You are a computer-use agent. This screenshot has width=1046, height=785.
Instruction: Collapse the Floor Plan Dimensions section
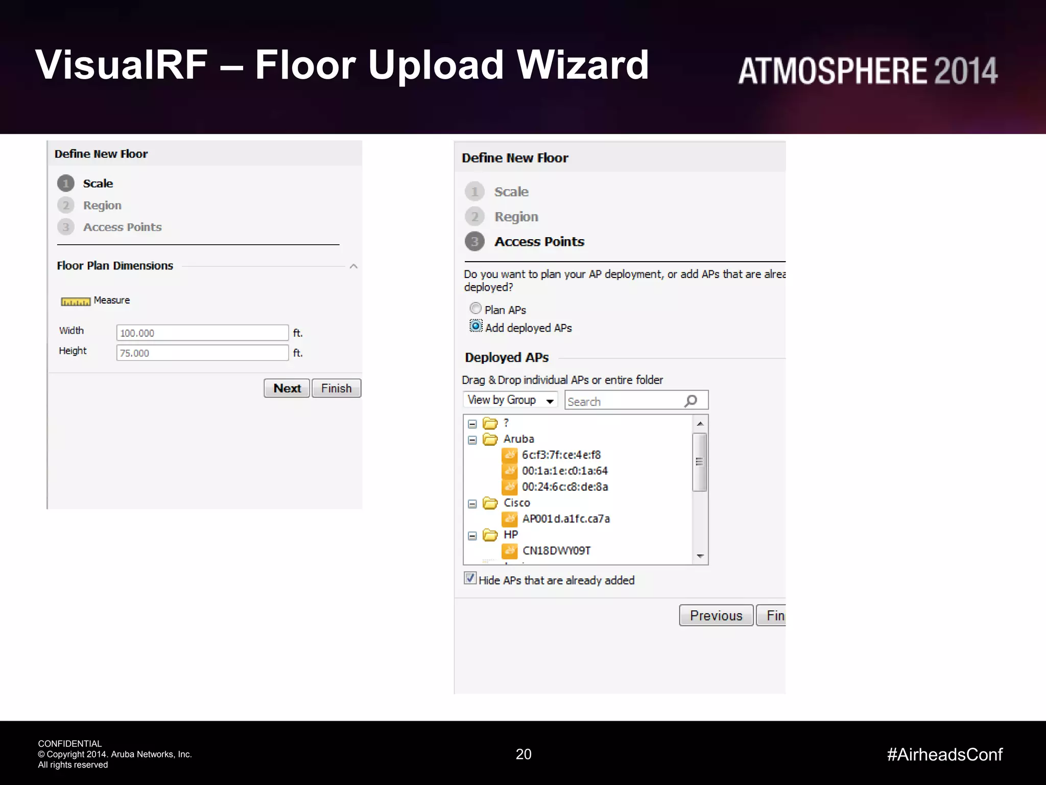353,266
